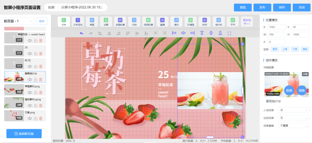This screenshot has height=143, width=312.
Task: Click the gray distribute-vertically icon
Action: tap(165, 33)
